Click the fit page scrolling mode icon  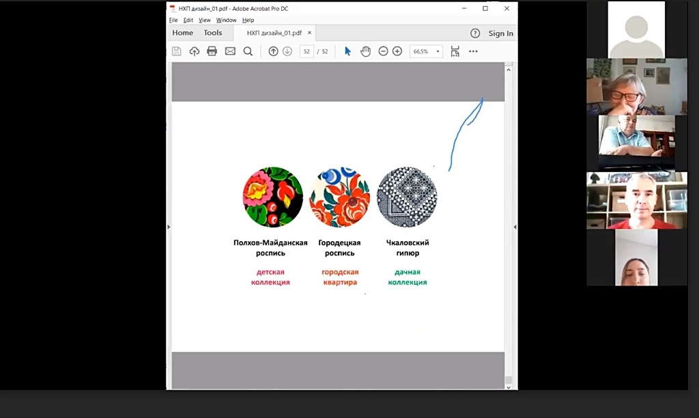[455, 51]
